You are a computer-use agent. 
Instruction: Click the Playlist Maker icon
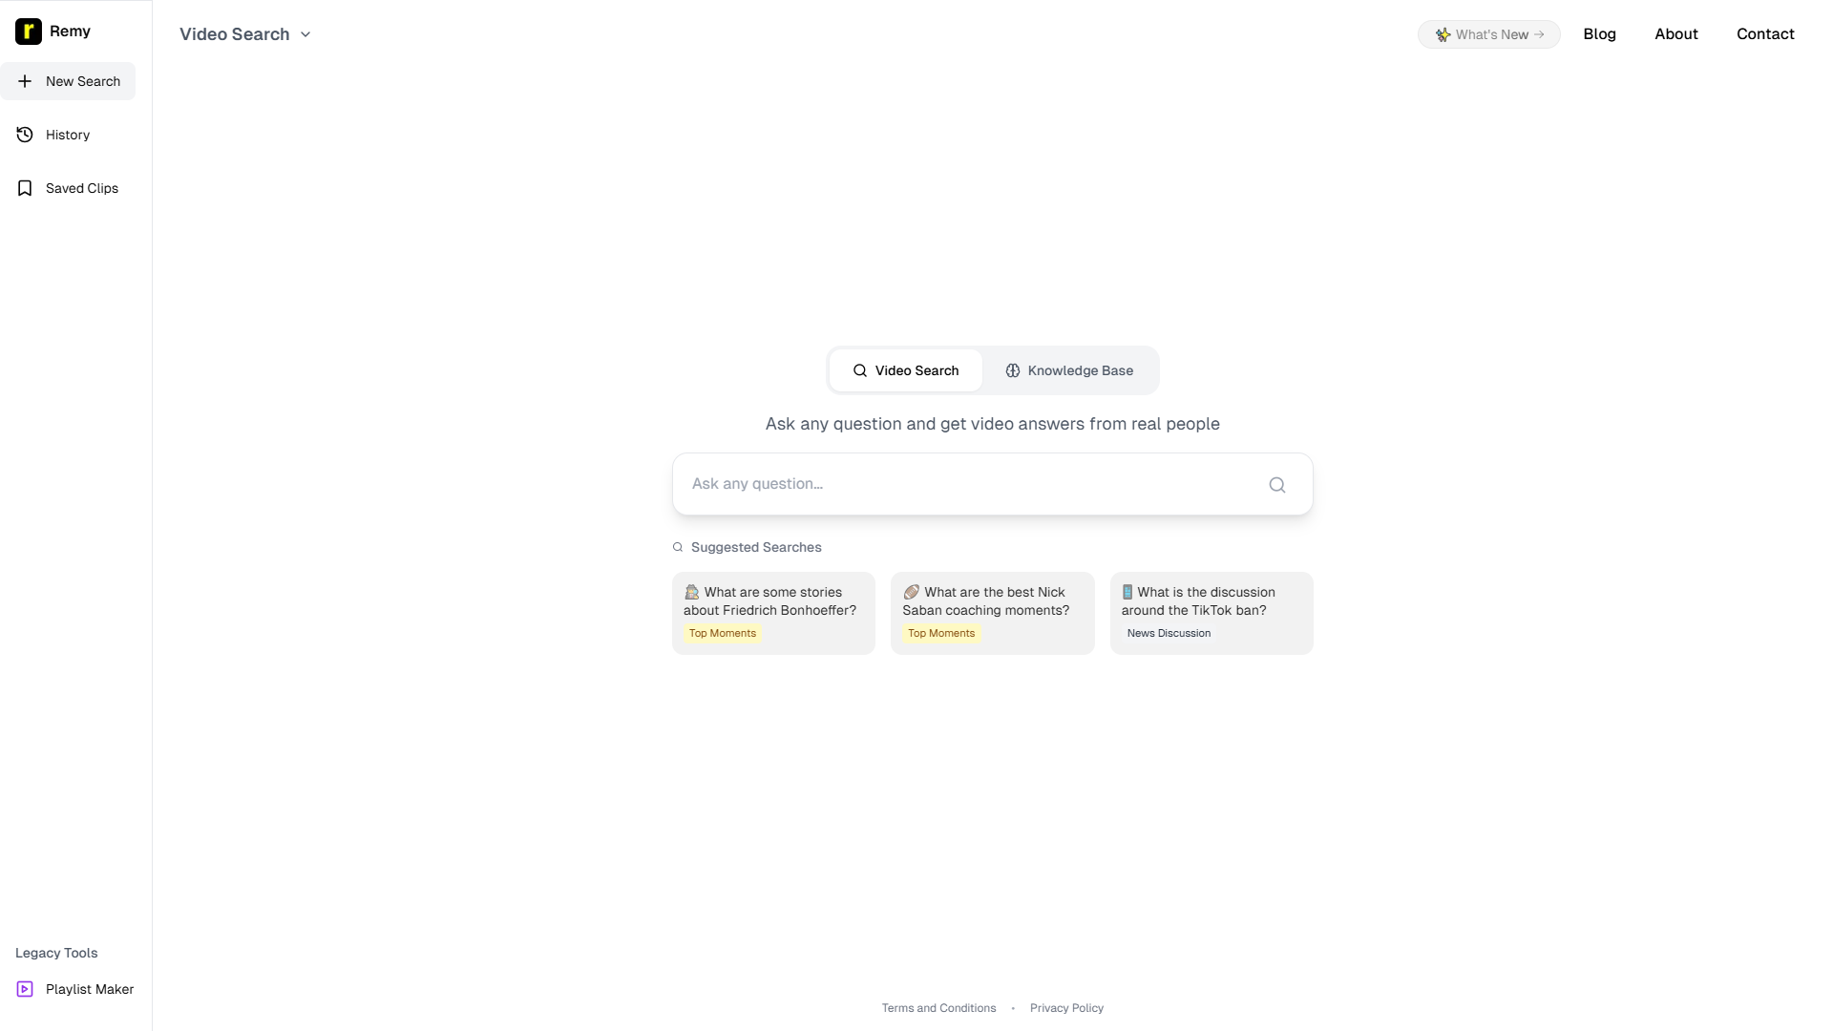coord(24,988)
